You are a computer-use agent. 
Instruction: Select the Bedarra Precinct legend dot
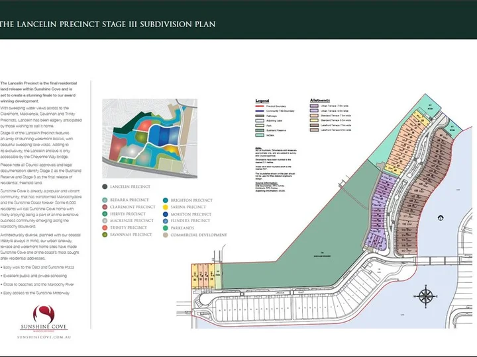pyautogui.click(x=105, y=200)
